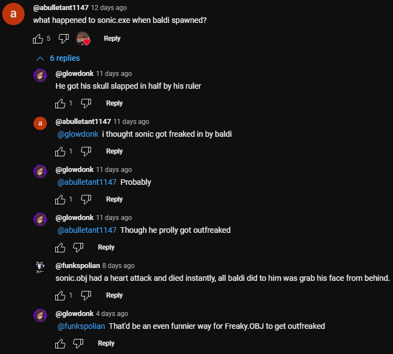Screen dimensions: 393x354
Task: Like the top comment by @abulletant1147
Action: pos(38,39)
